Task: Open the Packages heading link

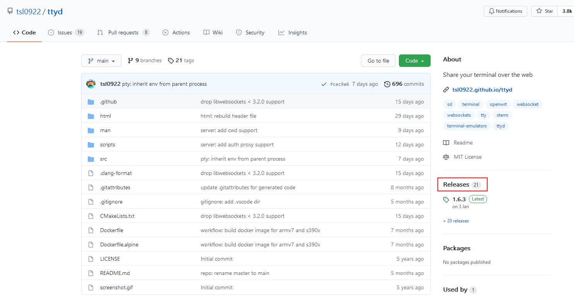Action: tap(457, 248)
